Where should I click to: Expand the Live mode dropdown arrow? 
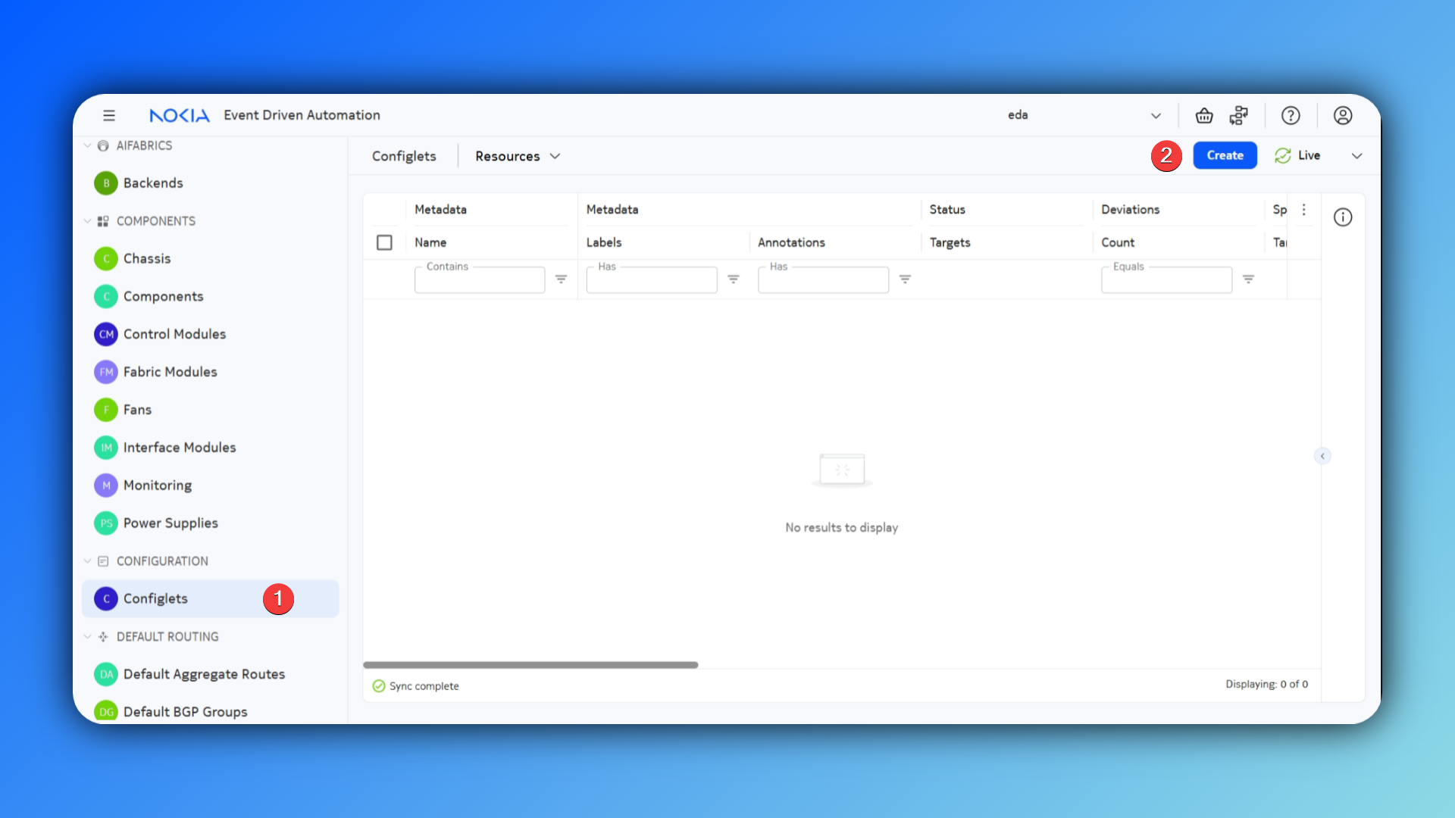click(x=1356, y=156)
